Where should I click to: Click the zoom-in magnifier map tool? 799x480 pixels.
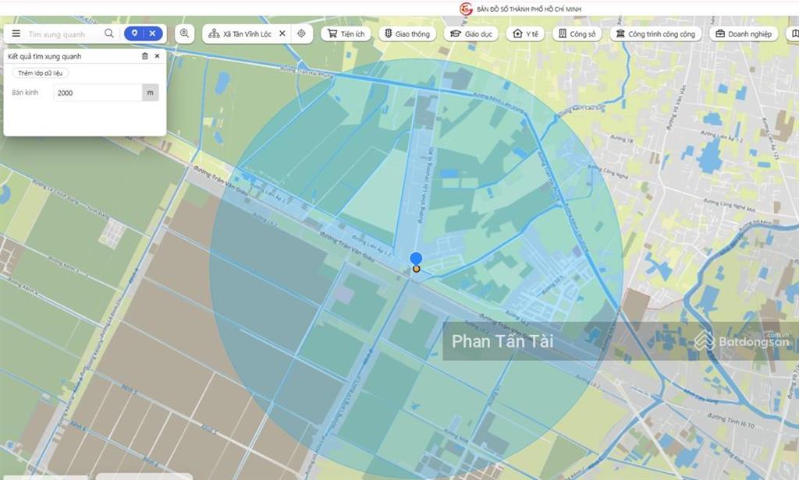pos(185,34)
